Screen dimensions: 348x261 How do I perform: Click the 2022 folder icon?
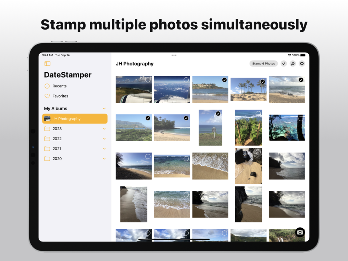[x=47, y=139]
